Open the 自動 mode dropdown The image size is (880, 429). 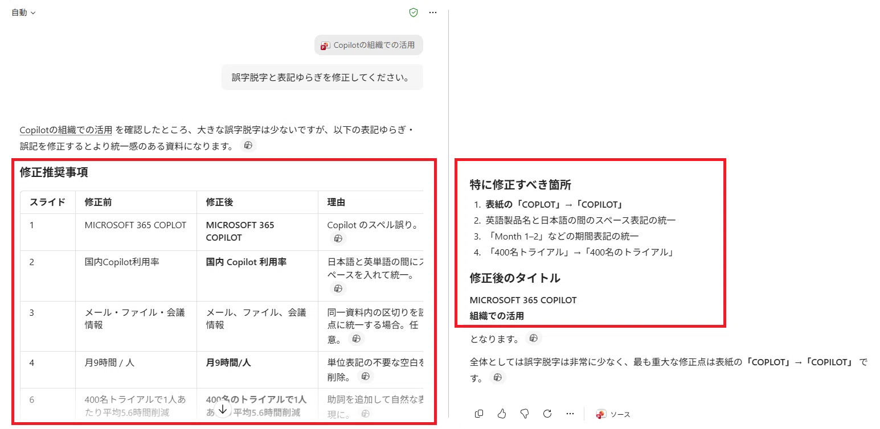point(23,13)
